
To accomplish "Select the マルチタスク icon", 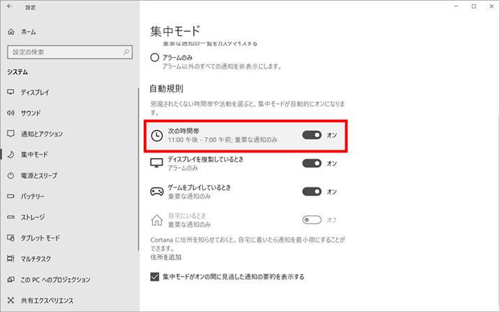I will tap(11, 258).
